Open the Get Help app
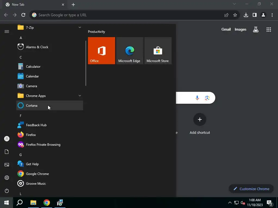 50,164
